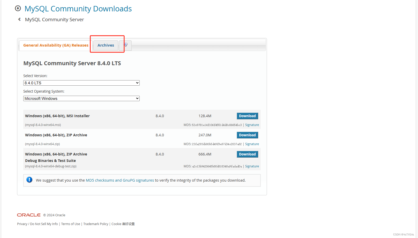Viewport: 418px width, 238px height.
Task: Click the filename (mysql-8.4.0-winx64.zip)
Action: (42, 144)
